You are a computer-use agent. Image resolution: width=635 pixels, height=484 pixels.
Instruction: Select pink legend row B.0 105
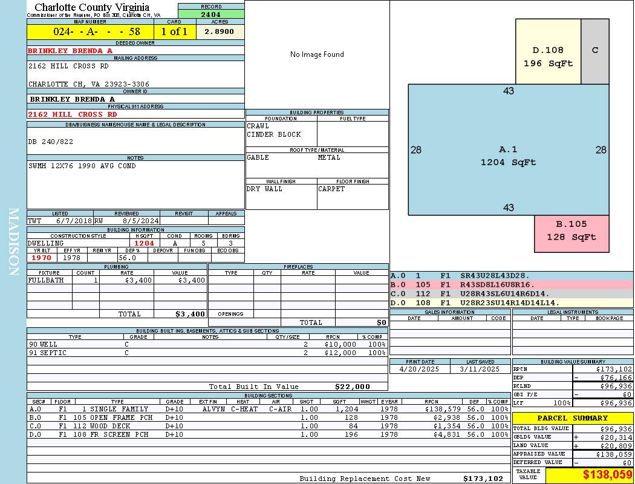(512, 285)
